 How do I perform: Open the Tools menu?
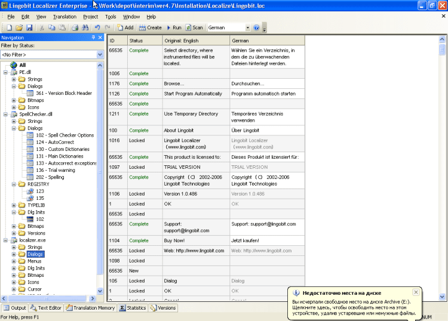111,17
